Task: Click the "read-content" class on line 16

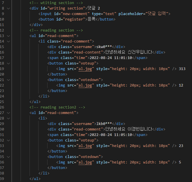Action: [x=87, y=52]
